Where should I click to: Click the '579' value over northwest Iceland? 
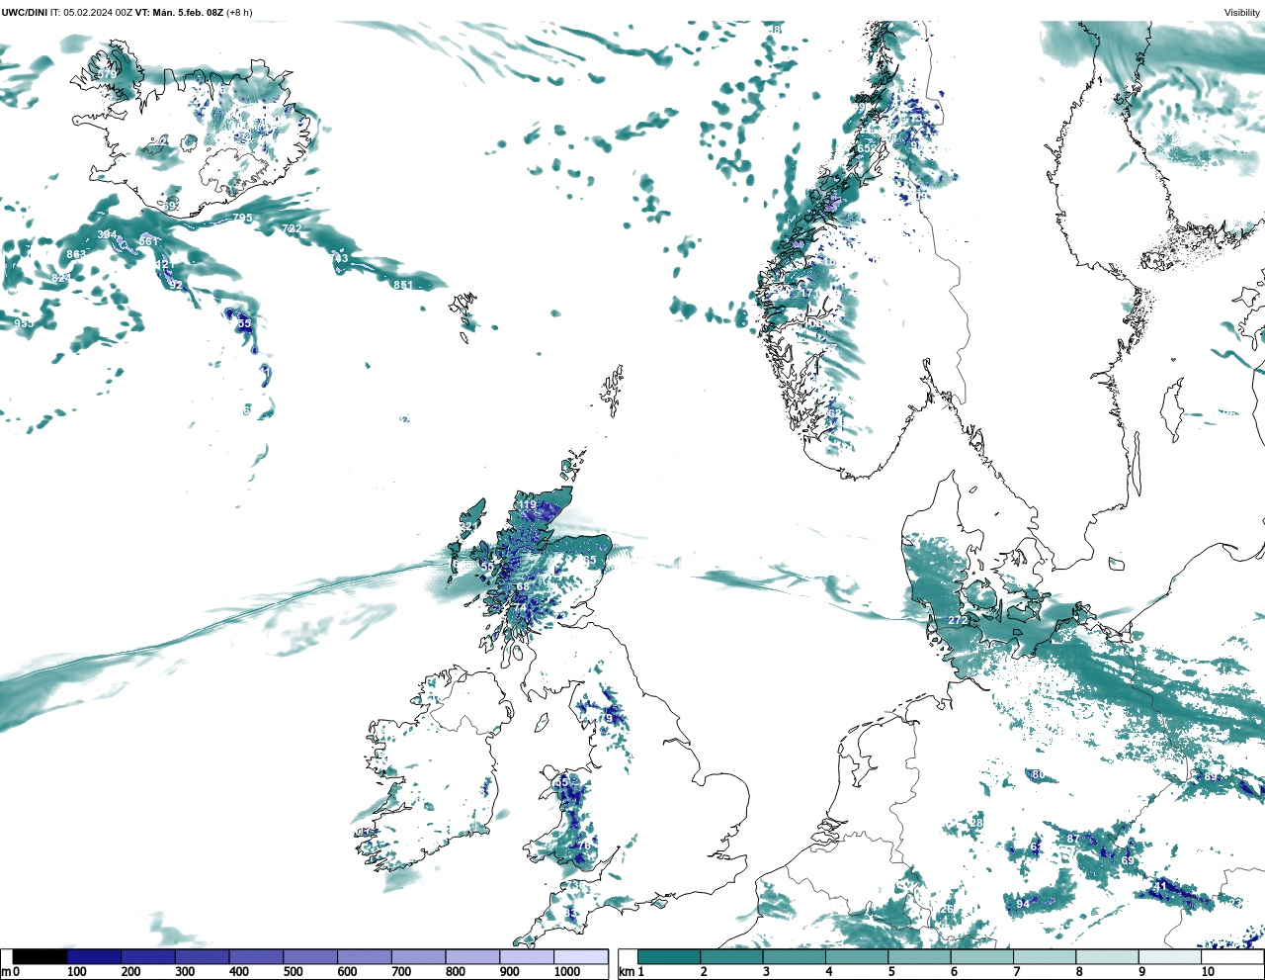pos(107,74)
